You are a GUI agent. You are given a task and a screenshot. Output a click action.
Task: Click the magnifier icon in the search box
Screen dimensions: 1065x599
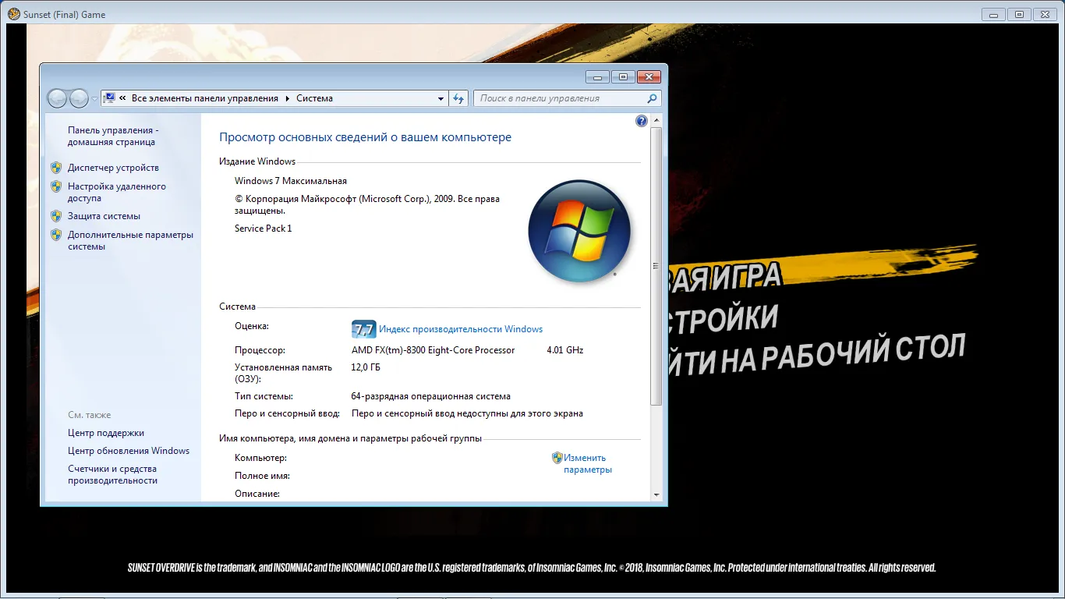click(x=652, y=98)
